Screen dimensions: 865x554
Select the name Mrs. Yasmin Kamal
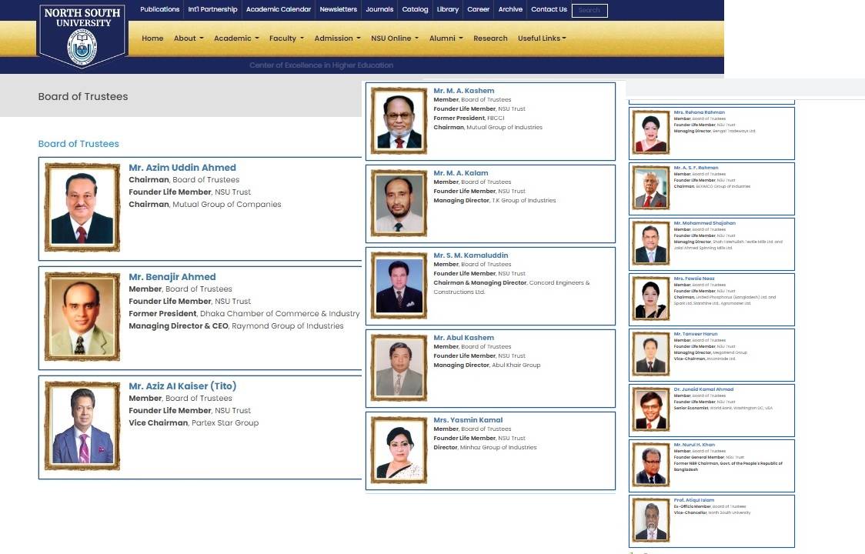point(468,419)
